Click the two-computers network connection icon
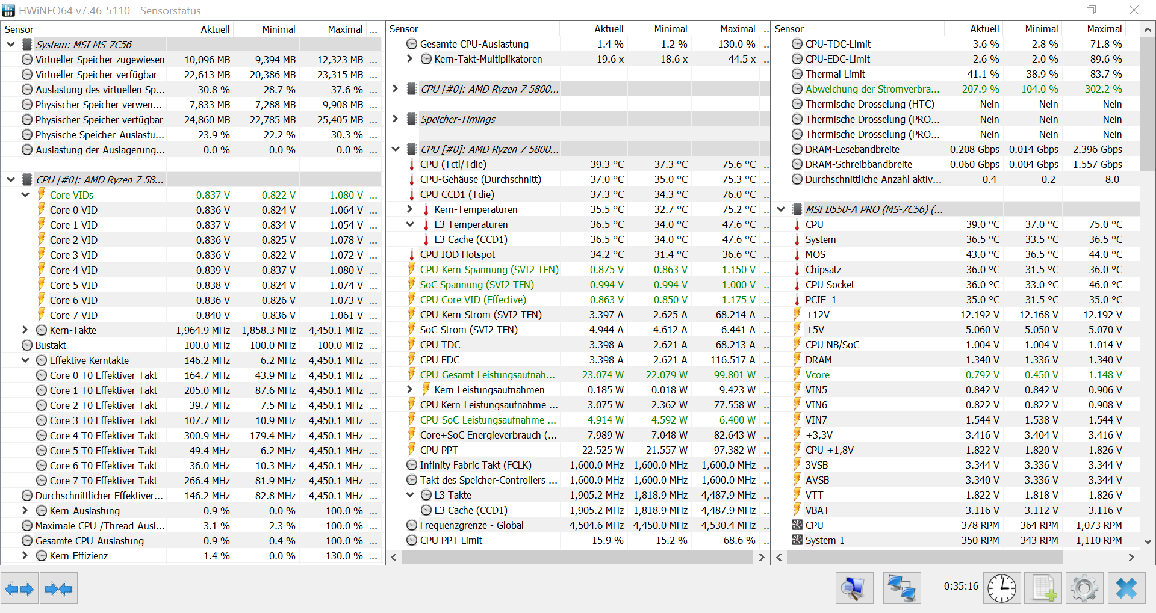Viewport: 1156px width, 613px height. coord(902,588)
